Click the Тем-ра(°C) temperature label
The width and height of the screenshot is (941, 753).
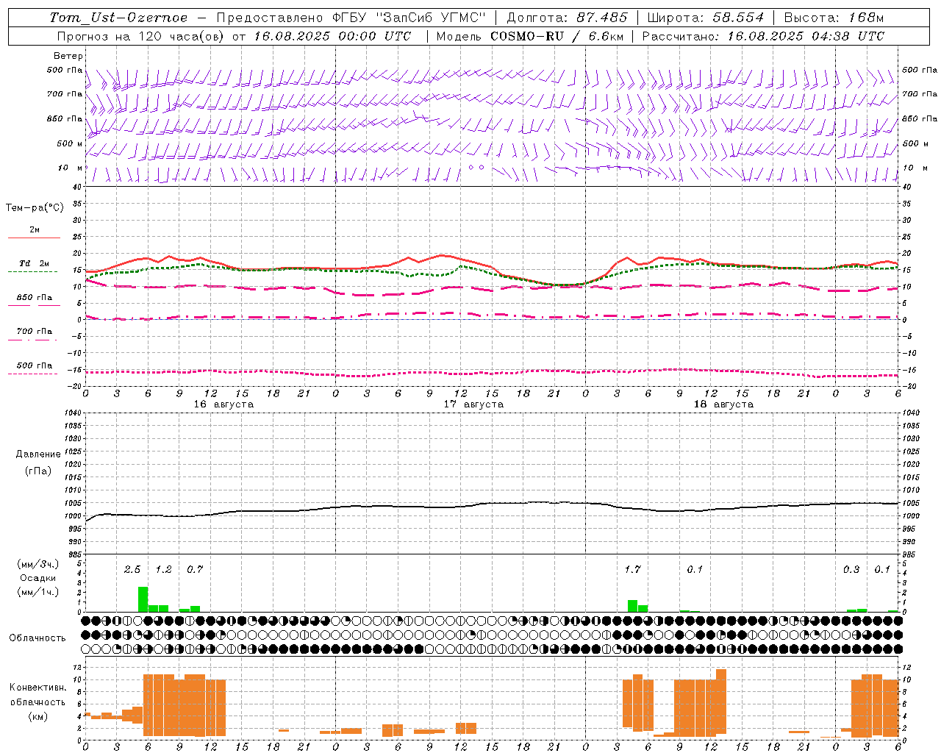pos(35,208)
